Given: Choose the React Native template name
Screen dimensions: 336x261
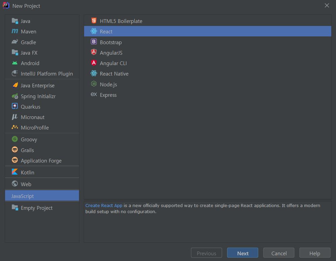Looking at the screenshot, I should [114, 74].
